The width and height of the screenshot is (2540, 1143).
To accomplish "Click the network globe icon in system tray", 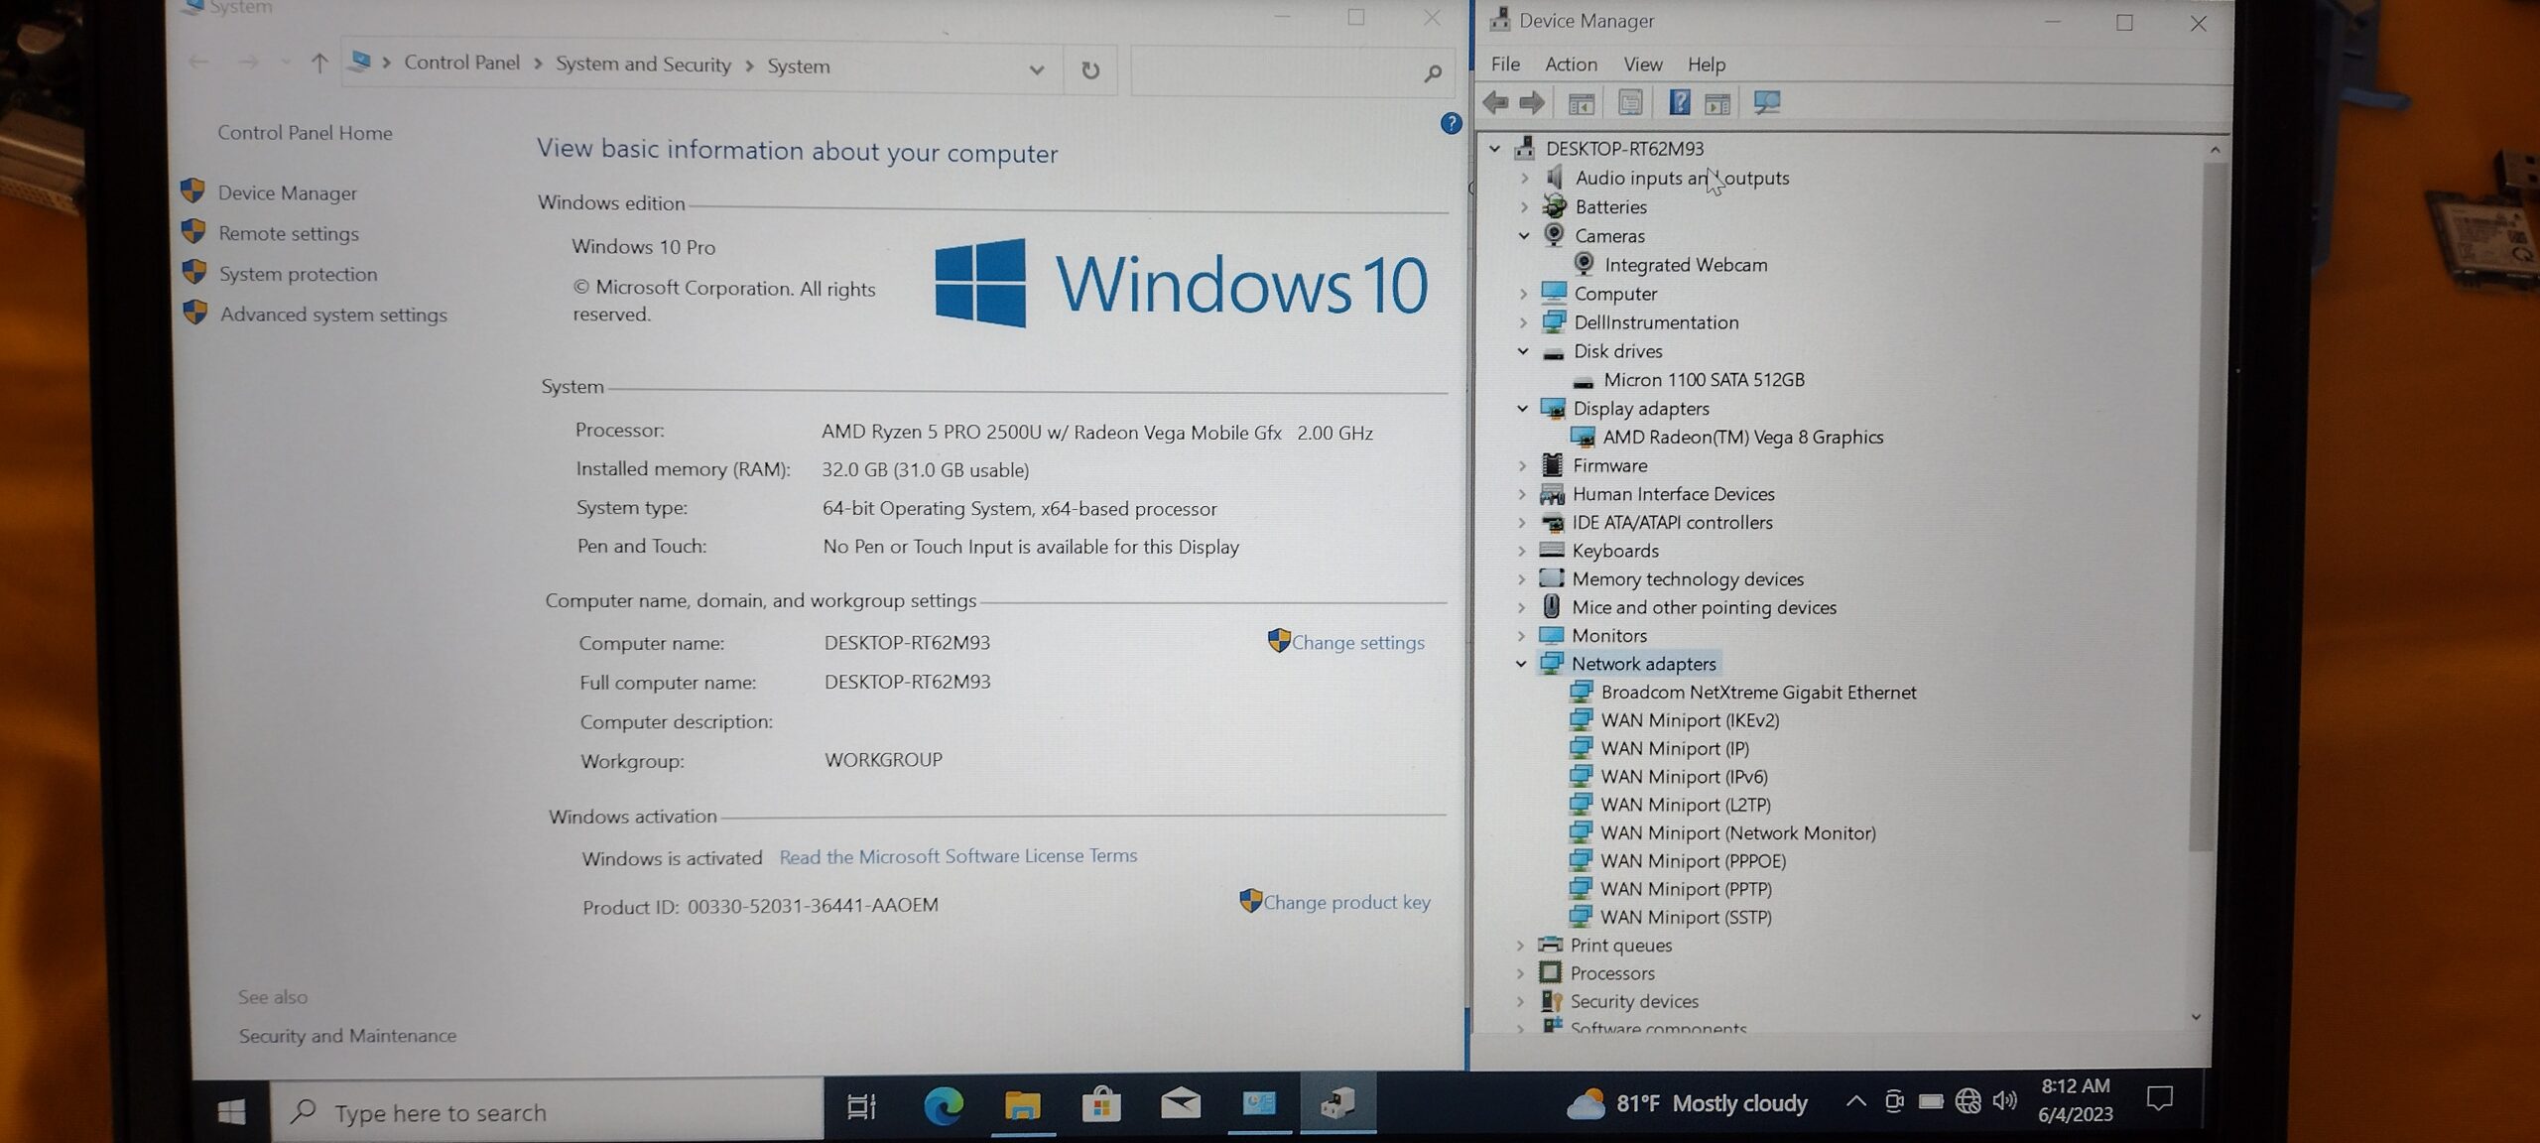I will (1968, 1101).
